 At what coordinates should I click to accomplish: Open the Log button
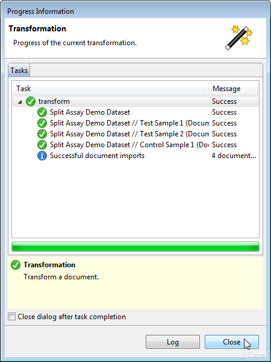tap(173, 342)
